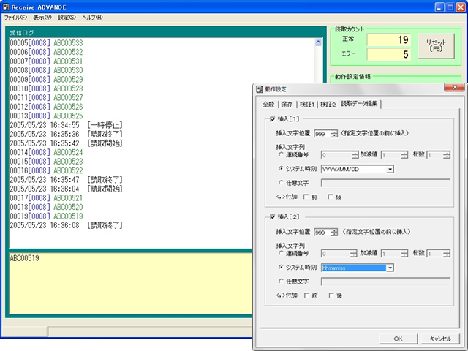The width and height of the screenshot is (468, 351).
Task: Click the キャンセル button
Action: 440,339
